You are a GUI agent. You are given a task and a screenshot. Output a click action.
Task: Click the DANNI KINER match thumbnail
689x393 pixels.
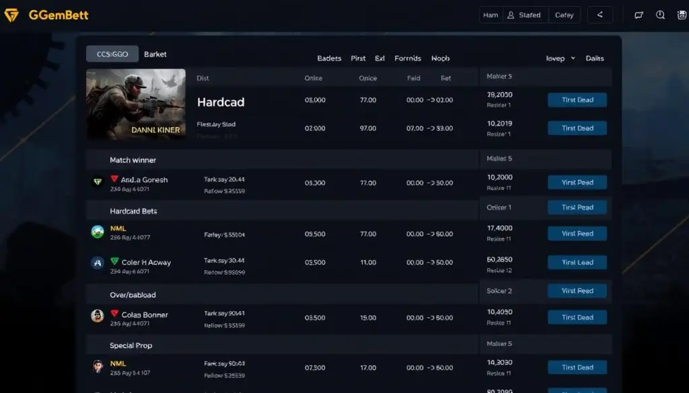(x=137, y=104)
